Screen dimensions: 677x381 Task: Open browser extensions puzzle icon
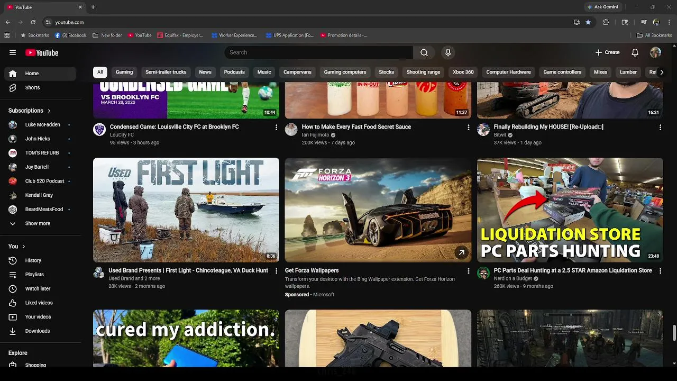tap(606, 22)
